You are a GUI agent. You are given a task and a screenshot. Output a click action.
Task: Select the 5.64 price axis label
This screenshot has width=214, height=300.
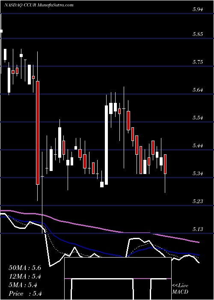(x=198, y=90)
